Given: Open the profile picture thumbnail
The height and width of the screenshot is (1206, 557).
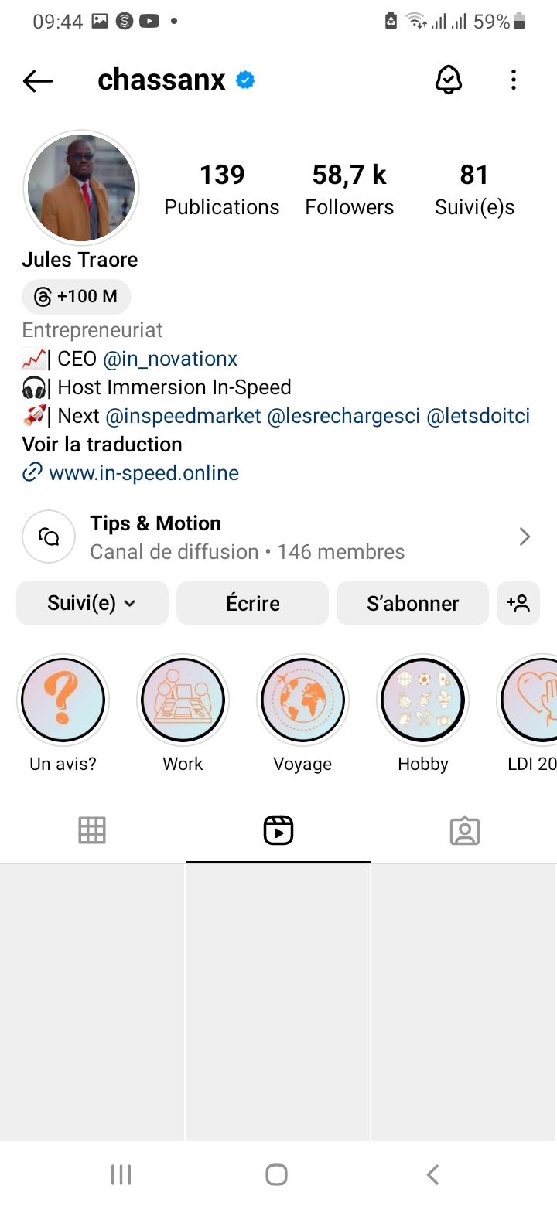Looking at the screenshot, I should point(81,188).
